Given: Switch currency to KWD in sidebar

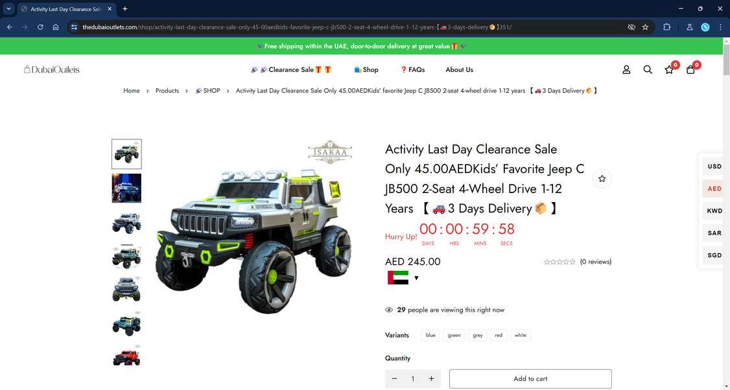Looking at the screenshot, I should point(714,211).
